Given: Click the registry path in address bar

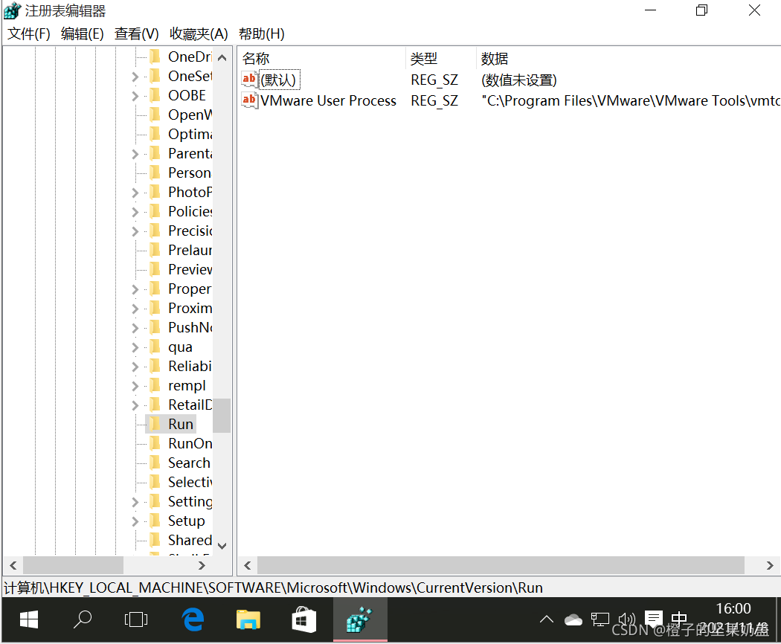Looking at the screenshot, I should coord(273,587).
